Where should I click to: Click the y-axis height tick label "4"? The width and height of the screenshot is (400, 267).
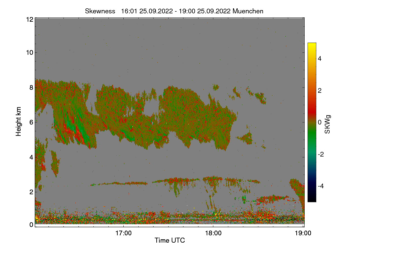click(x=31, y=157)
